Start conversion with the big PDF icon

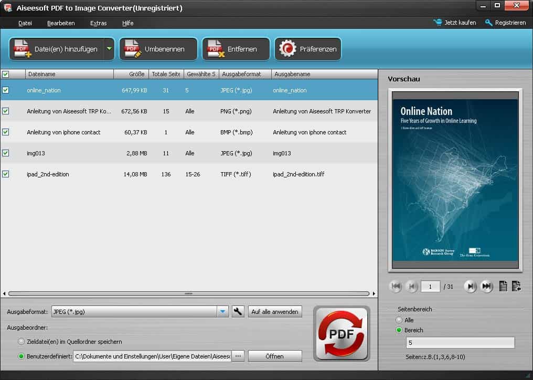(x=341, y=334)
